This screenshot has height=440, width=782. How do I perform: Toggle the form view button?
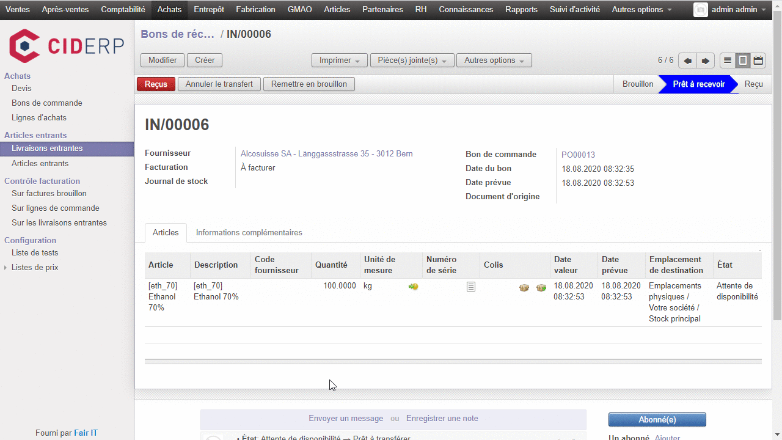coord(743,61)
